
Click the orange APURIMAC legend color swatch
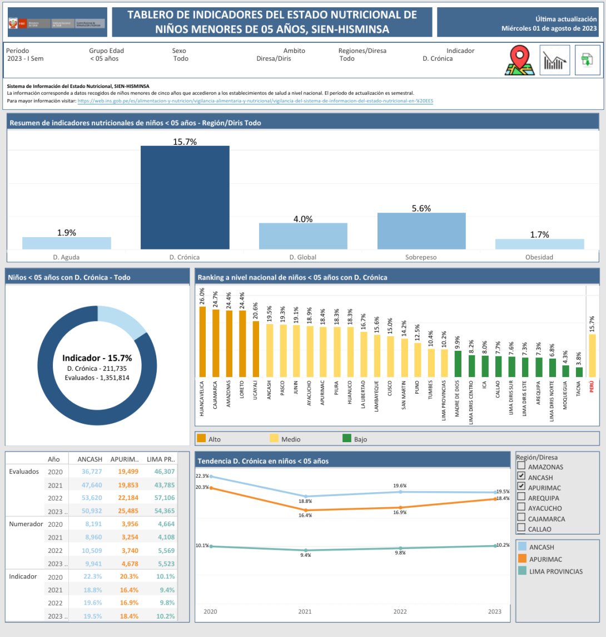[x=521, y=559]
